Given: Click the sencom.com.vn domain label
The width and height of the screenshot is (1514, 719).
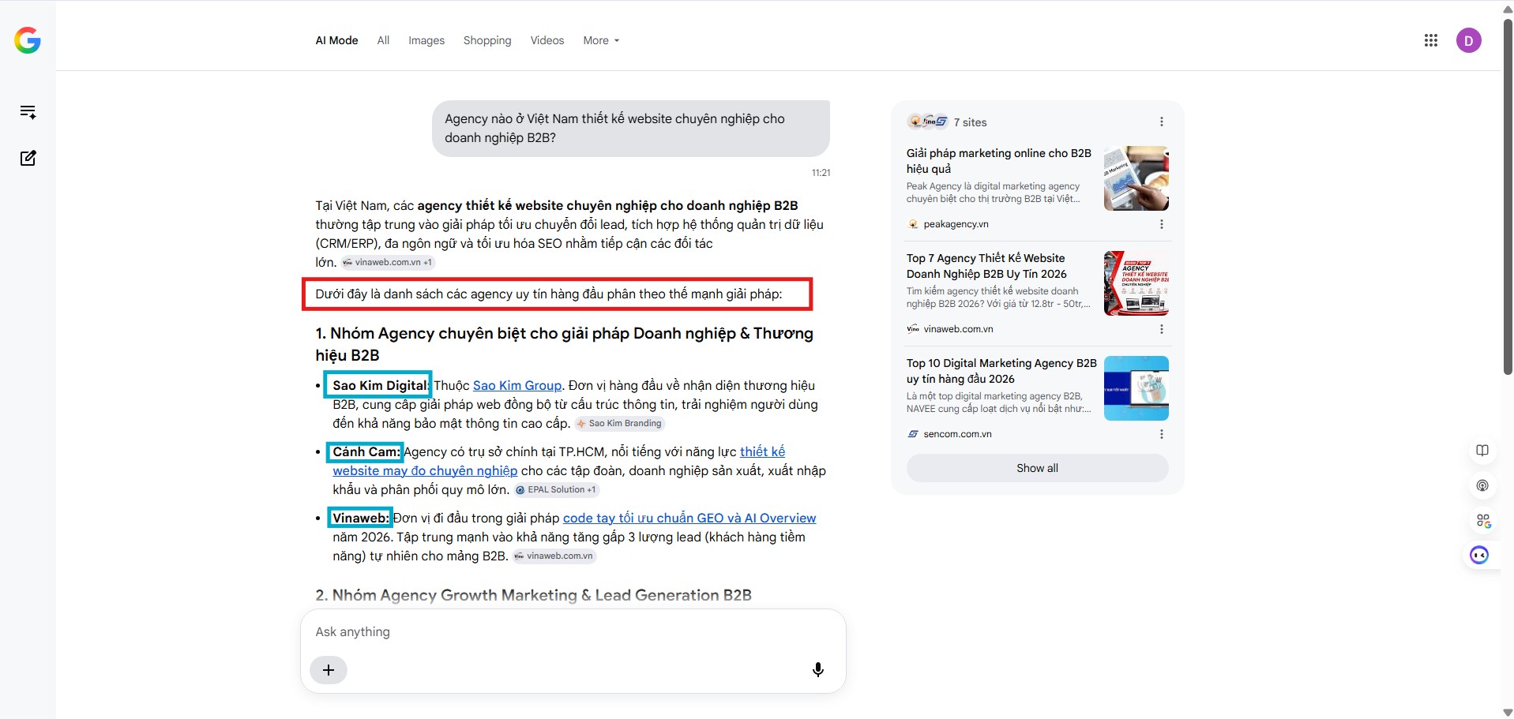Looking at the screenshot, I should click(x=957, y=434).
